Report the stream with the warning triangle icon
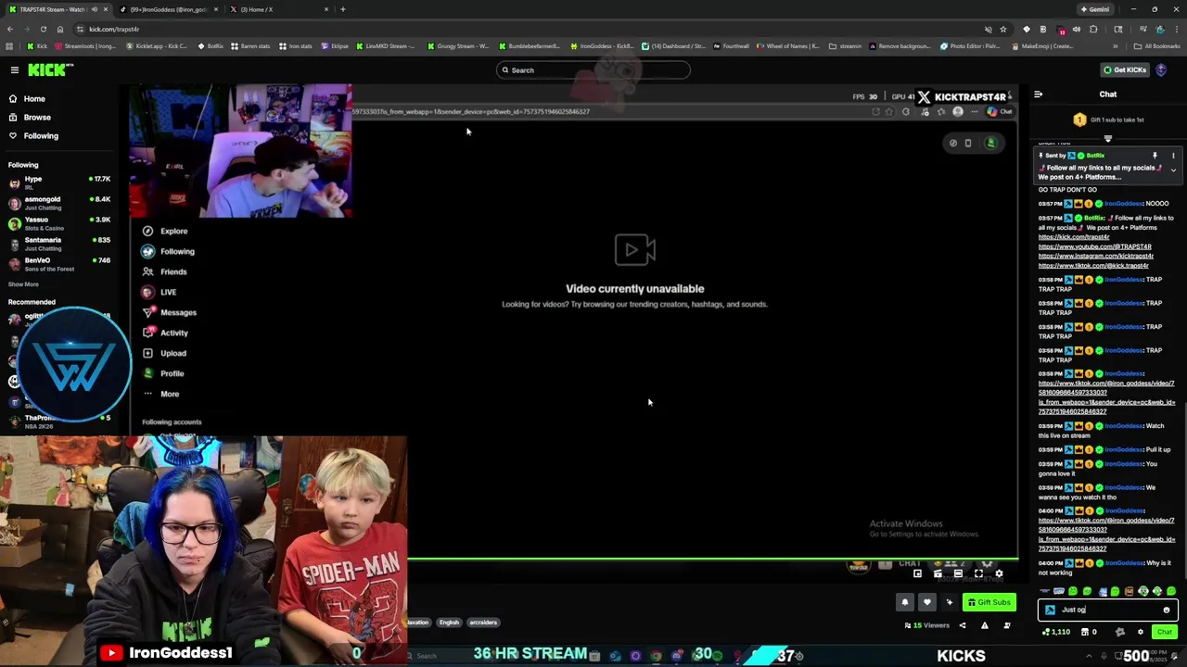1187x667 pixels. 985,625
